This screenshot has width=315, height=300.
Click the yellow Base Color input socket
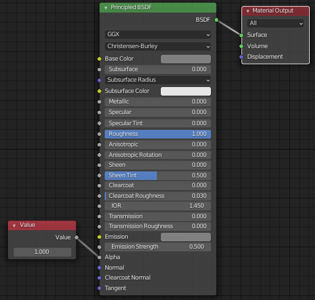[100, 59]
